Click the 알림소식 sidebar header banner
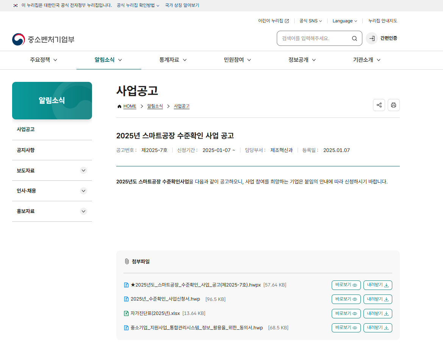The image size is (443, 343). coord(52,101)
